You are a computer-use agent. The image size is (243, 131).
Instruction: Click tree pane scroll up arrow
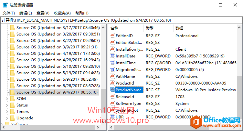(x=103, y=28)
